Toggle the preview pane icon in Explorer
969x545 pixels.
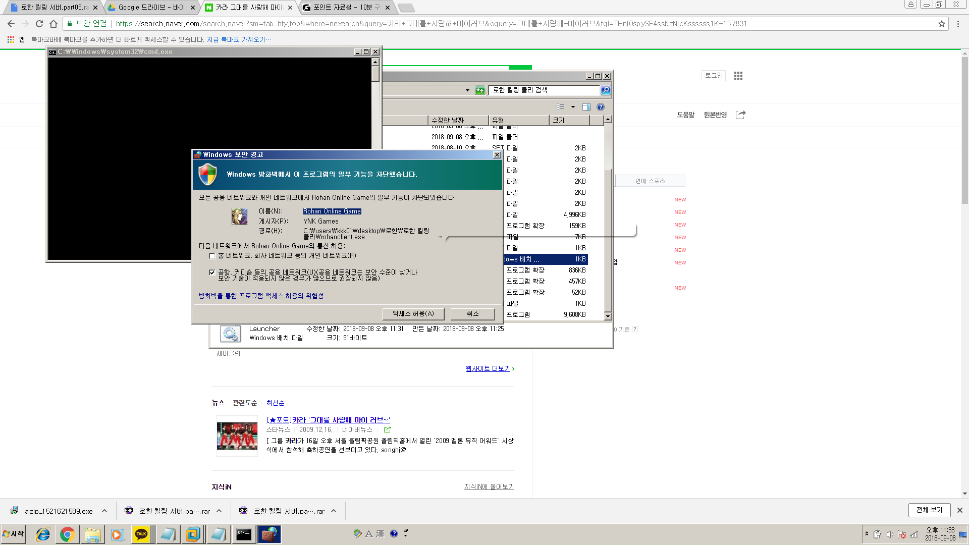(x=586, y=107)
